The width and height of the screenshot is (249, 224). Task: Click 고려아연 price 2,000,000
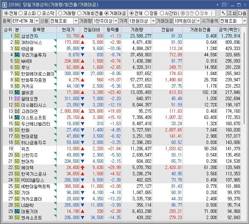tap(70, 111)
